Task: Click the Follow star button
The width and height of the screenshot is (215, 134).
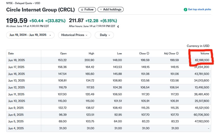Action: tap(87, 10)
